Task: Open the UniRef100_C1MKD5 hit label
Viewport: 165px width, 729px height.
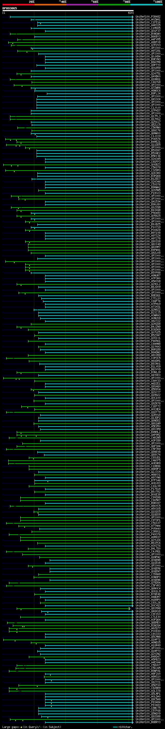Action: coord(148,28)
